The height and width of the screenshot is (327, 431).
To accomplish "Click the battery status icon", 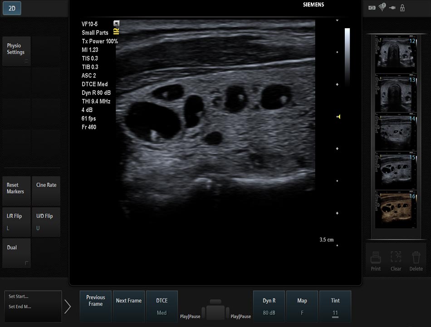I will pyautogui.click(x=372, y=8).
